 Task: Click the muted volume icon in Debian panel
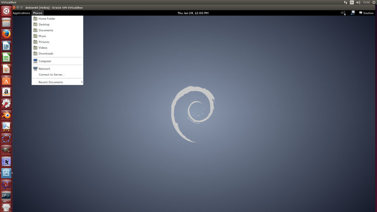pyautogui.click(x=343, y=13)
